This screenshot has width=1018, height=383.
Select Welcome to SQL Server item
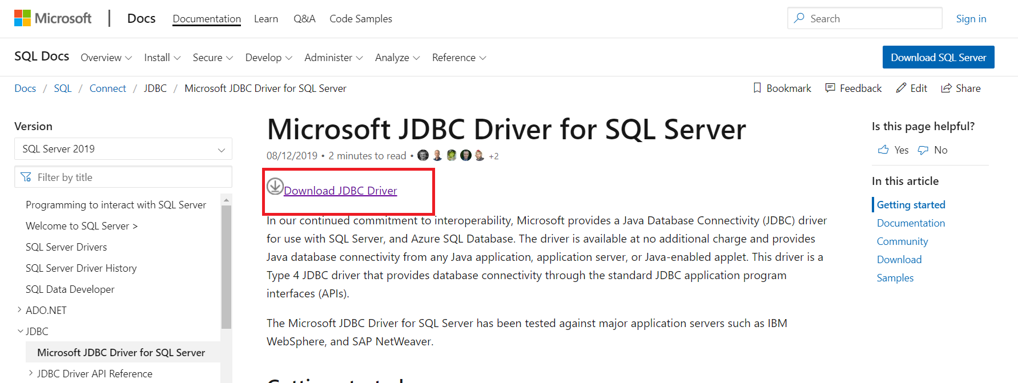pos(82,226)
